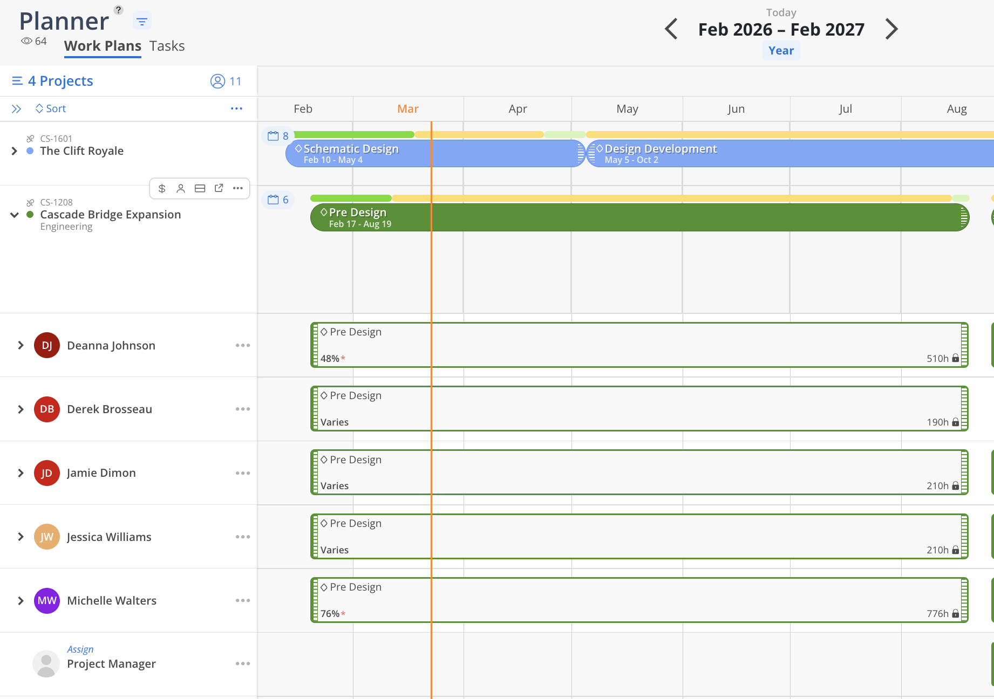The image size is (994, 699).
Task: Open Jamie Dimon more options menu
Action: pyautogui.click(x=243, y=473)
